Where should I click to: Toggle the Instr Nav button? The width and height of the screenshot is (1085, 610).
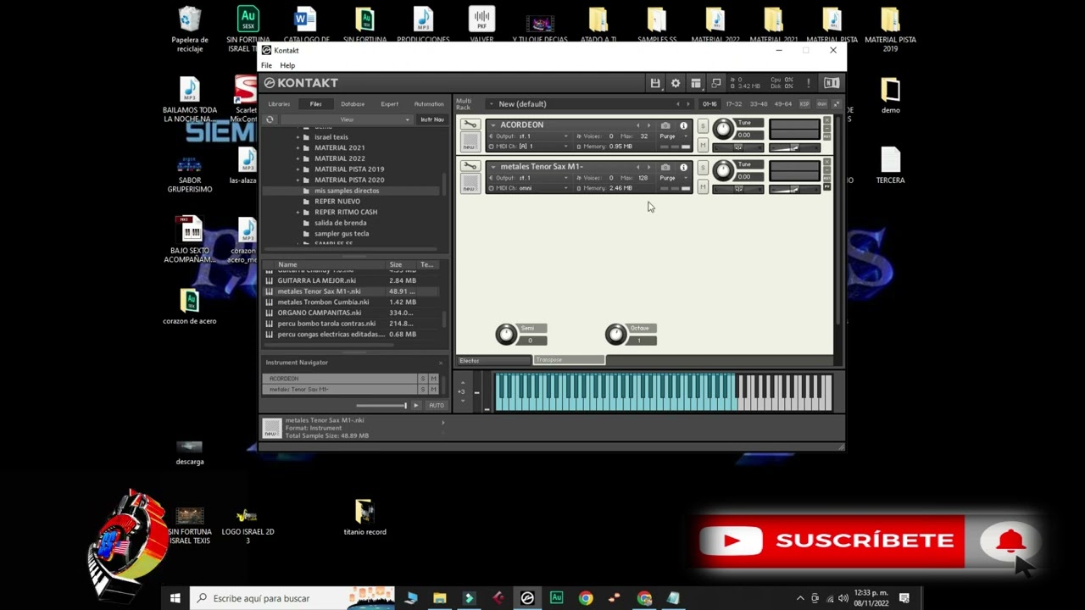(431, 119)
